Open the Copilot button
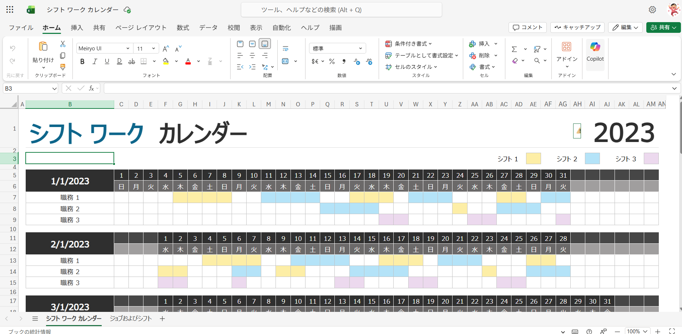The image size is (682, 334). (595, 52)
